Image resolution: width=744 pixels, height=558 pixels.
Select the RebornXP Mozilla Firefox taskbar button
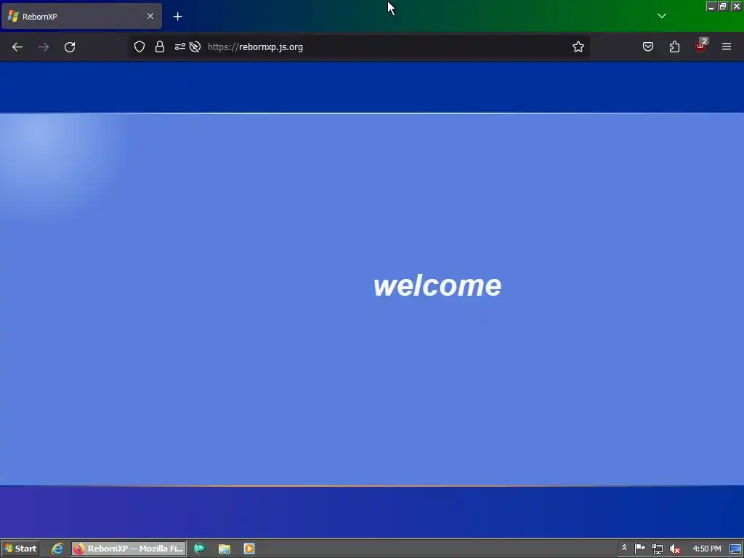tap(129, 549)
